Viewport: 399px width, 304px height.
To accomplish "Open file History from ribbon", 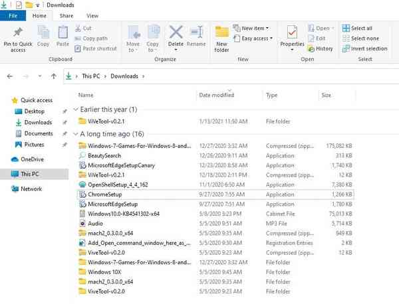I will (x=320, y=48).
